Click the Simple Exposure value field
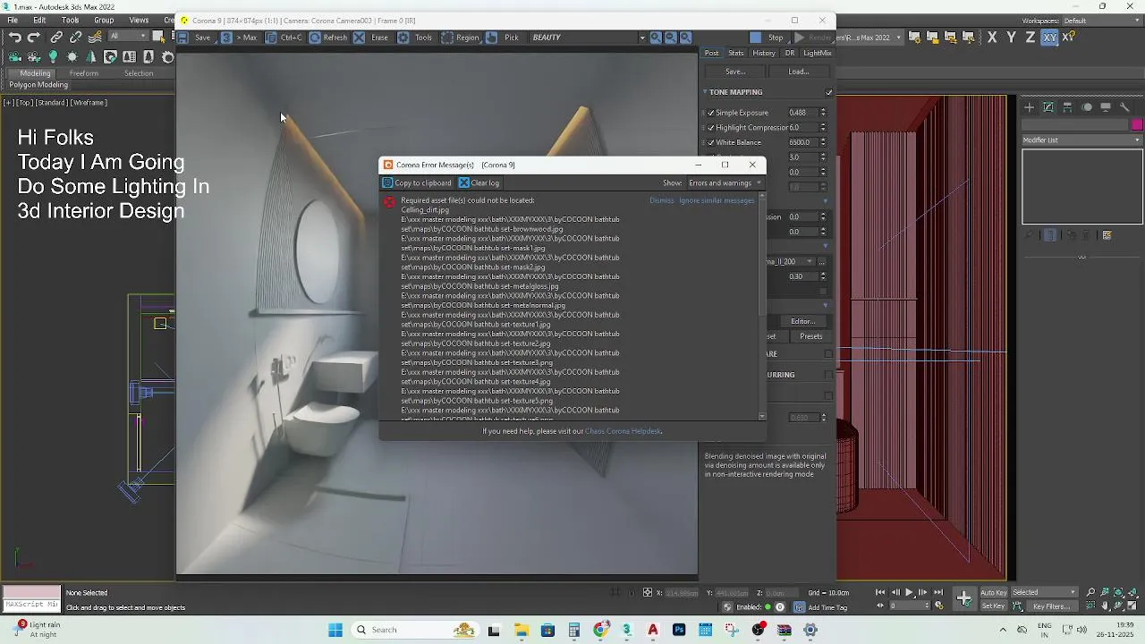Image resolution: width=1145 pixels, height=644 pixels. pos(801,113)
